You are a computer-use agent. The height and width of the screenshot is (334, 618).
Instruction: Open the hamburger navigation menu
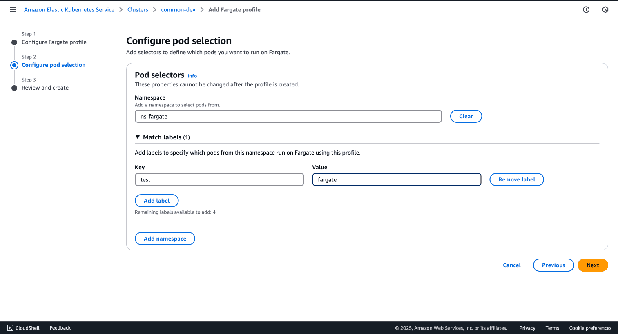[x=13, y=10]
